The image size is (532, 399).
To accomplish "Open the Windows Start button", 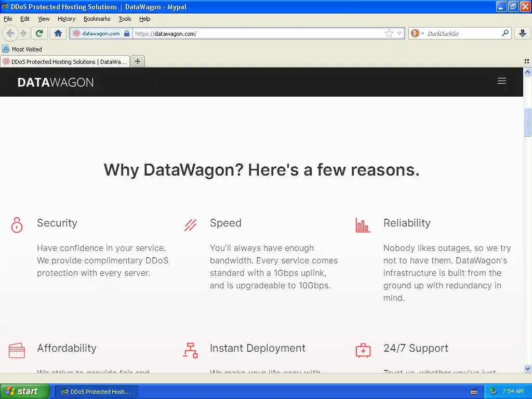I will 24,391.
